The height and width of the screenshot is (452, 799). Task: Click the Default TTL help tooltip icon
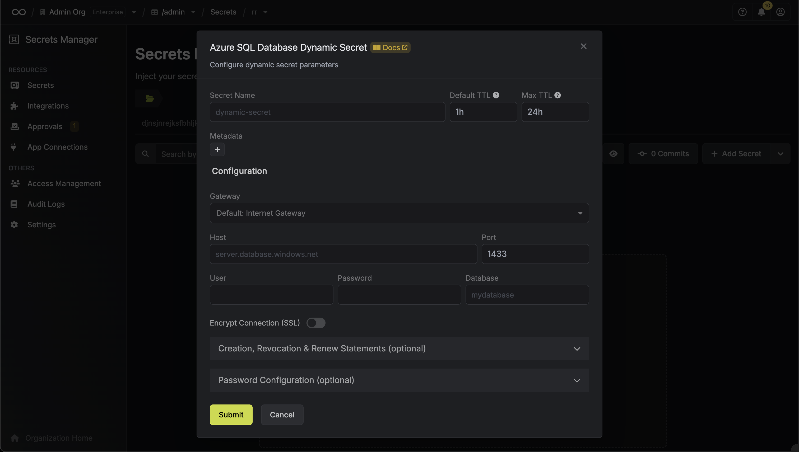pos(496,95)
